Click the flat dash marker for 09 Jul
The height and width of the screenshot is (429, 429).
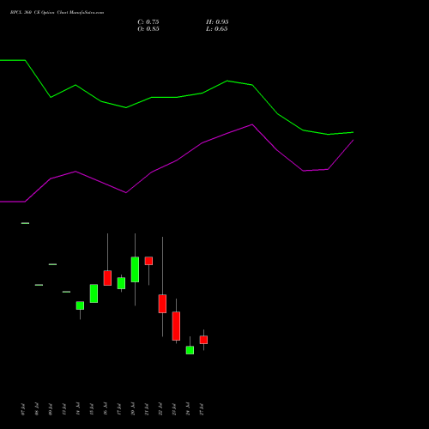[x=52, y=264]
